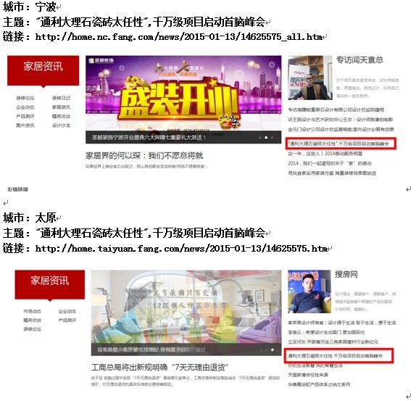
Task: Click the 城市：宁波 heading line
Action: [x=29, y=7]
